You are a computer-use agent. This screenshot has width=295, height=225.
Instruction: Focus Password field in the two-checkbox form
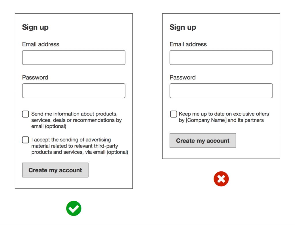(x=74, y=91)
